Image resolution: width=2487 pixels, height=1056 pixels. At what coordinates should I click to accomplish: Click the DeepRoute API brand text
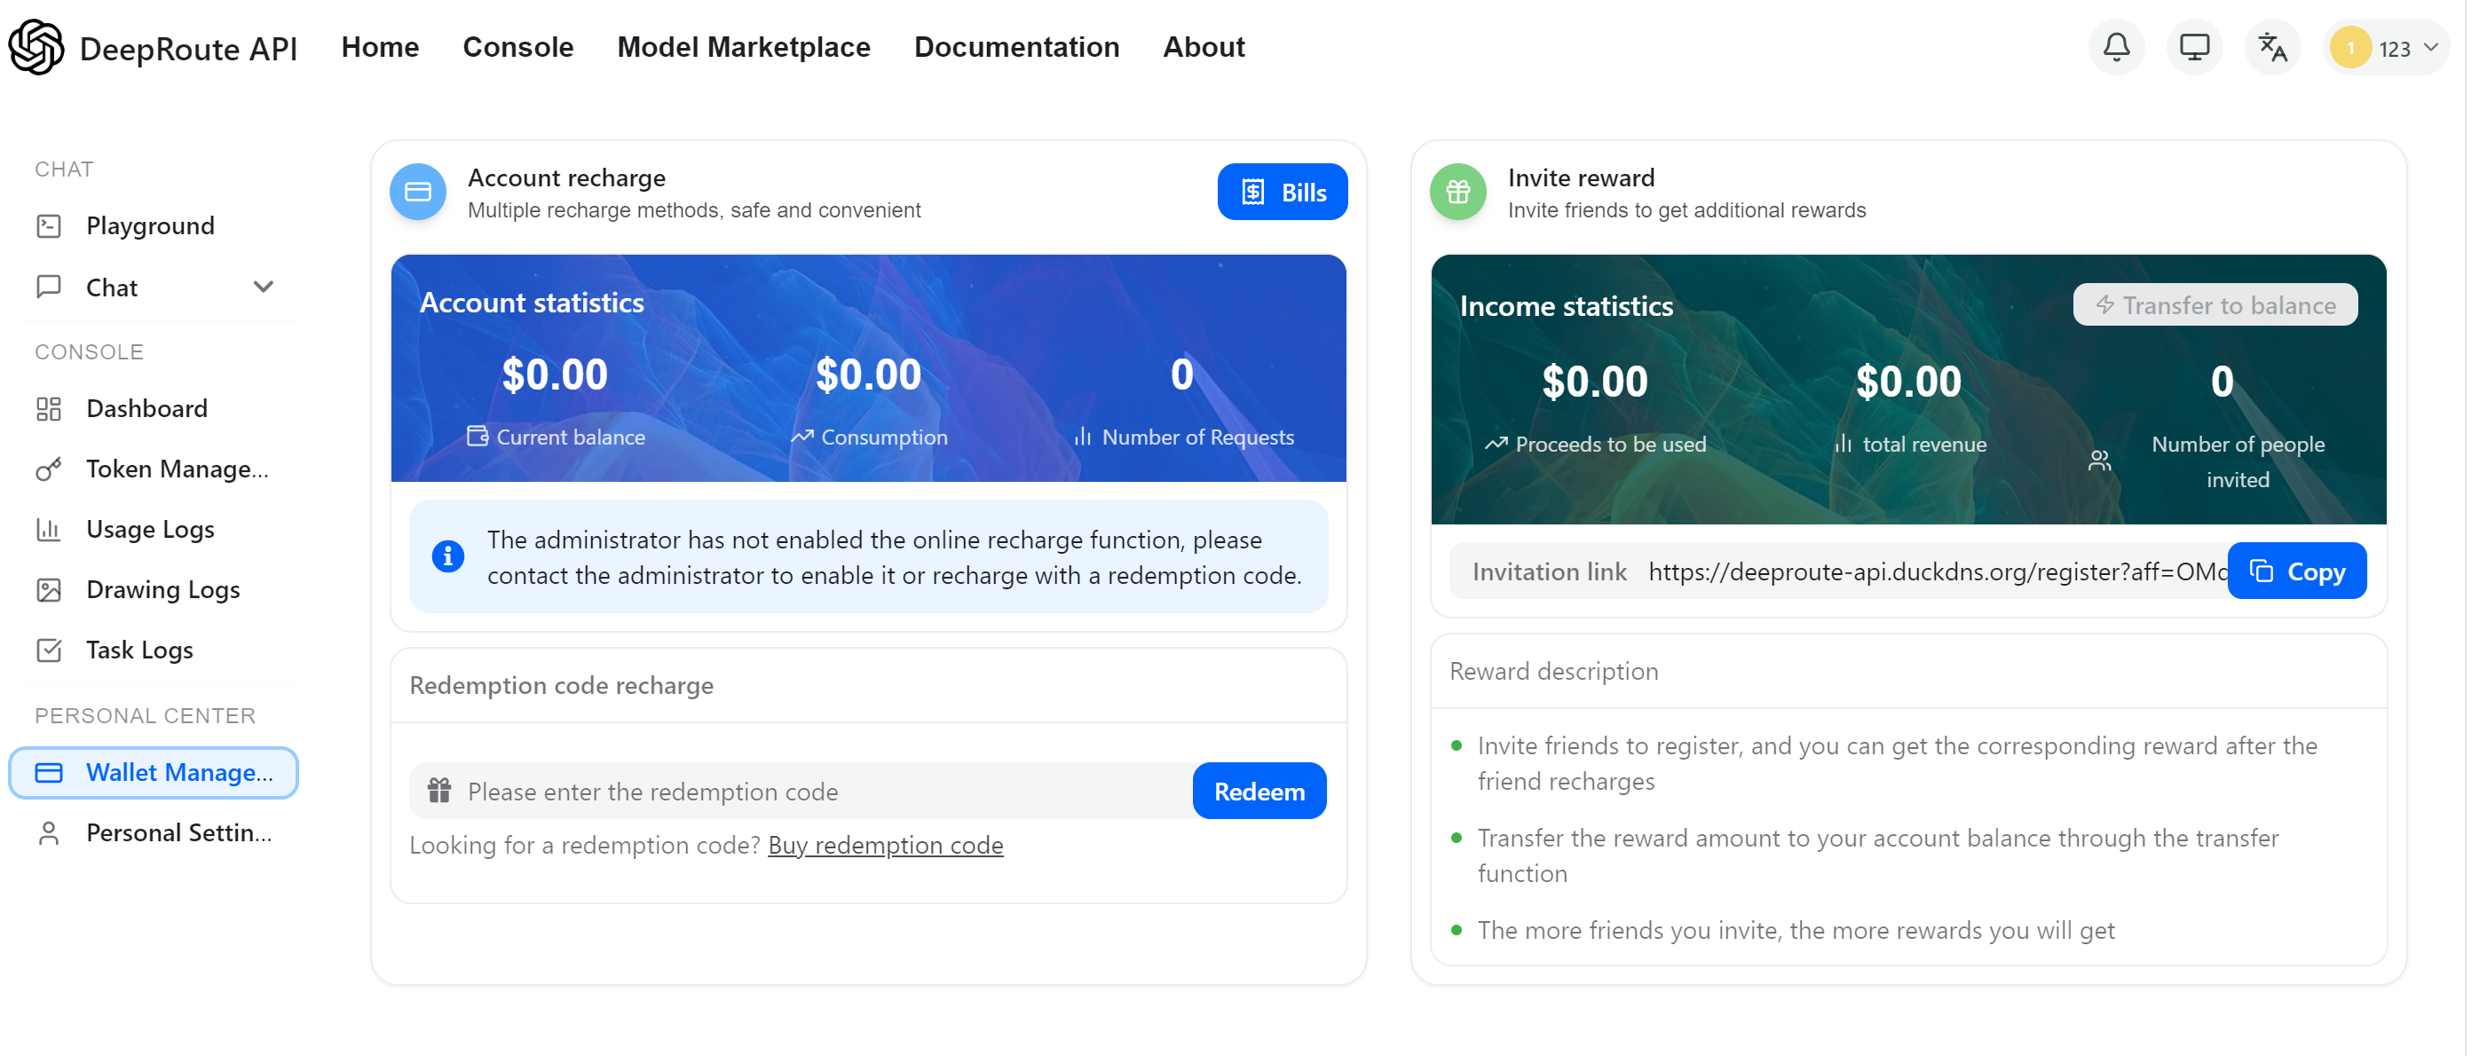[188, 48]
